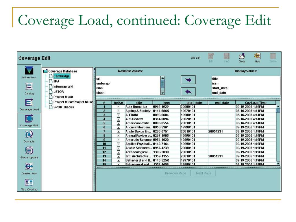Click the WB Edit label
Screen dimensions: 296x222
(x=195, y=58)
